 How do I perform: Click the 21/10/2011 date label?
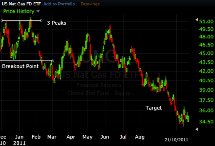pos(176,140)
